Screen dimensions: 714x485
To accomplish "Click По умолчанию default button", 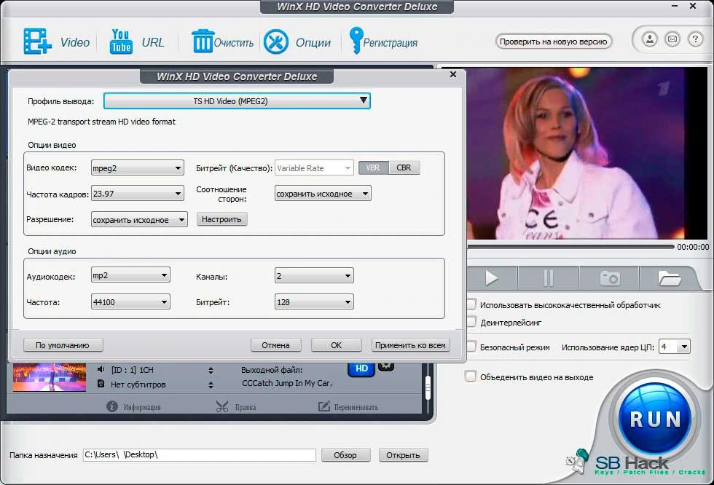I will pyautogui.click(x=63, y=345).
